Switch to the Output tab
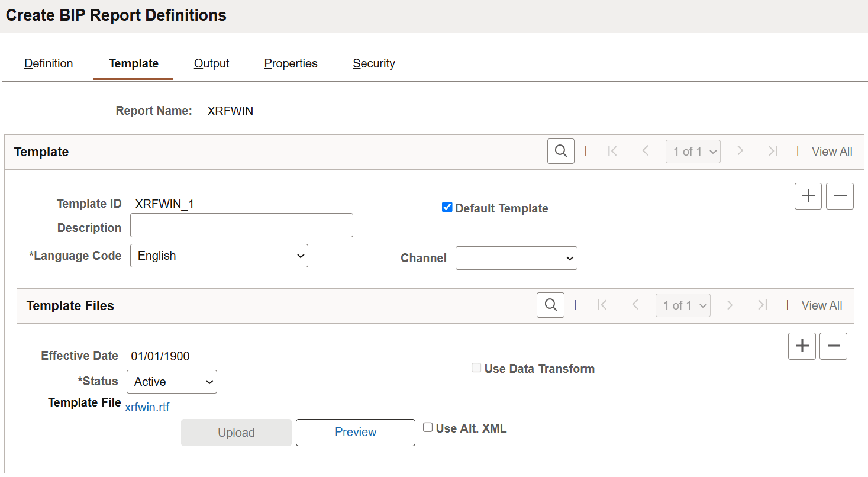Screen dimensions: 868x477 211,63
